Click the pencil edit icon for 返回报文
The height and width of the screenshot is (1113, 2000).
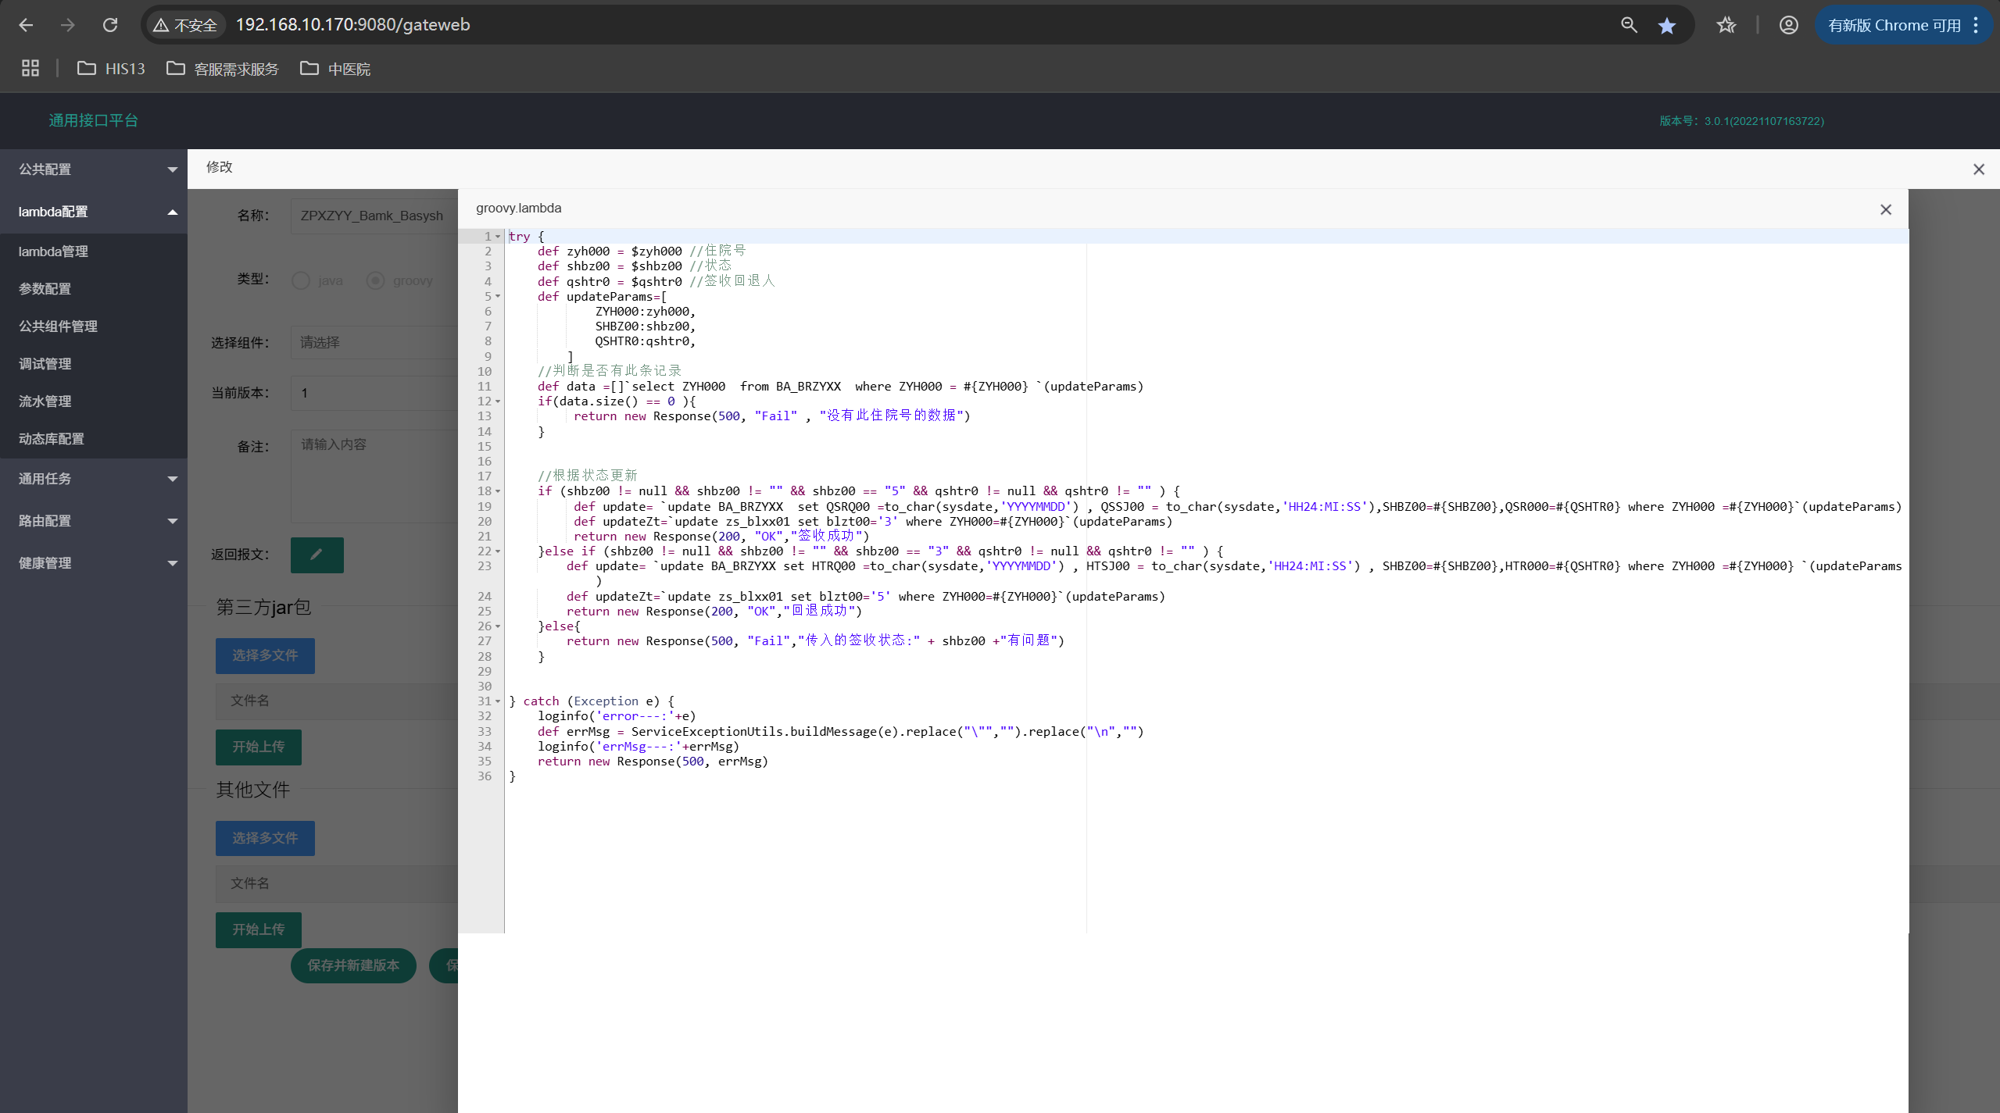(x=317, y=555)
